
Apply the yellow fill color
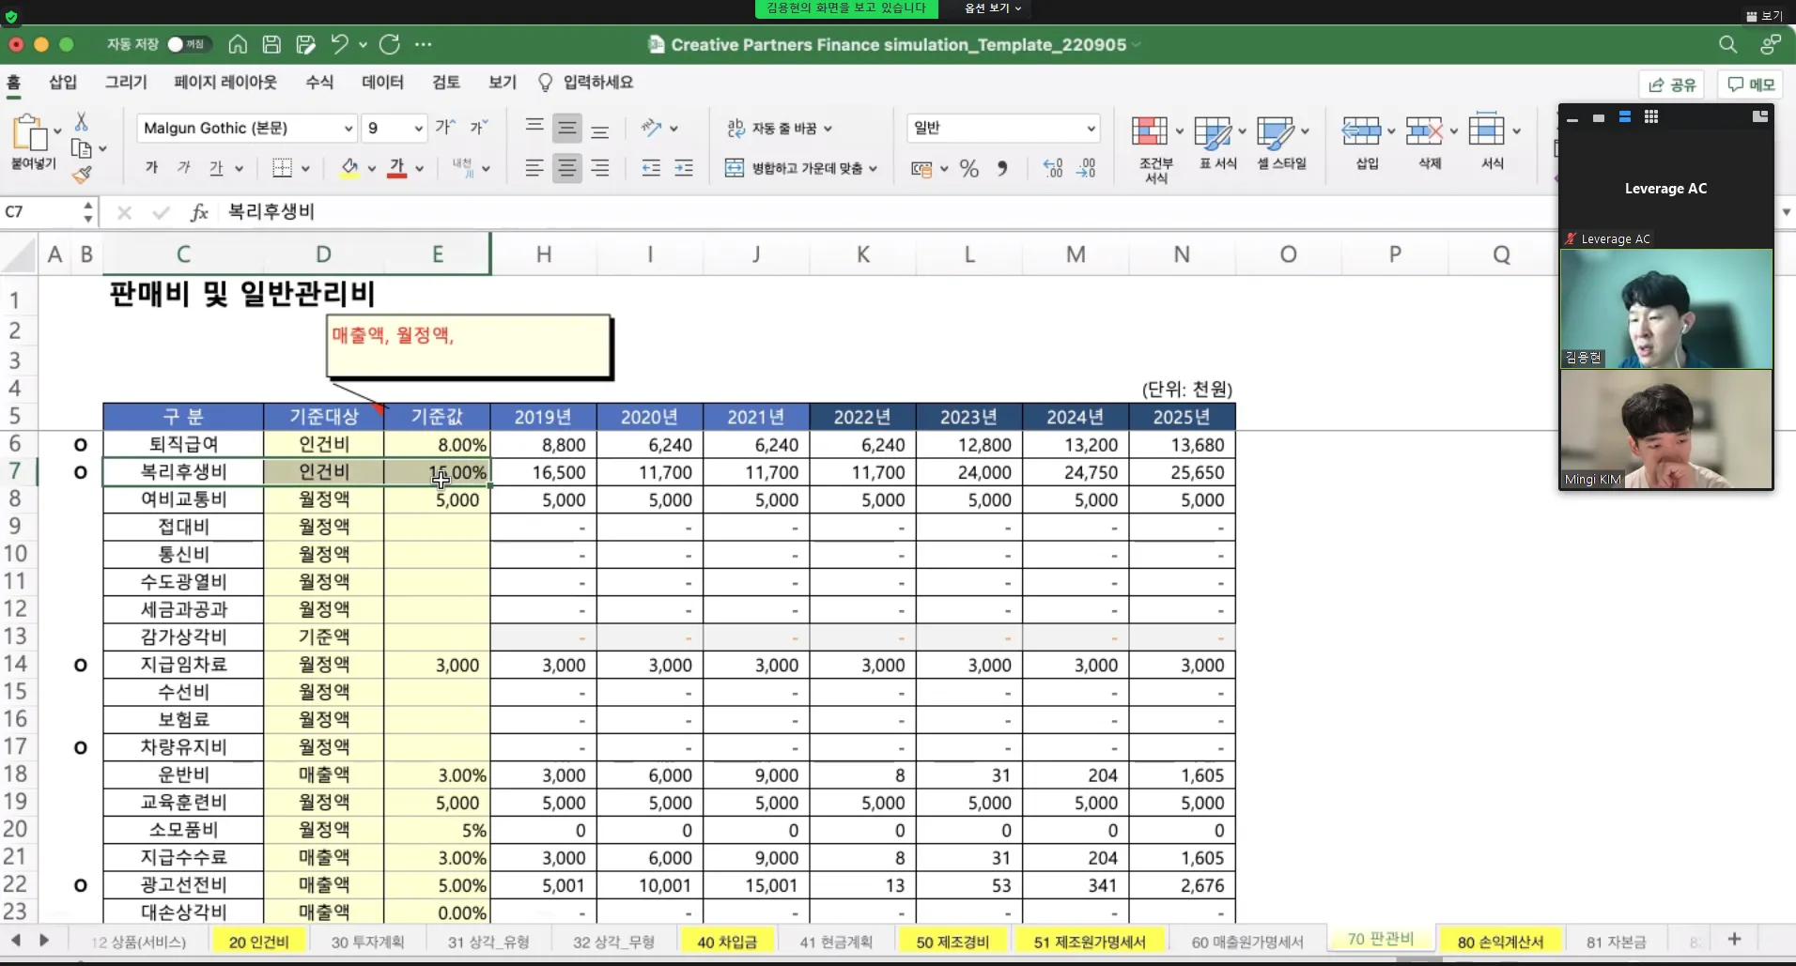[349, 168]
